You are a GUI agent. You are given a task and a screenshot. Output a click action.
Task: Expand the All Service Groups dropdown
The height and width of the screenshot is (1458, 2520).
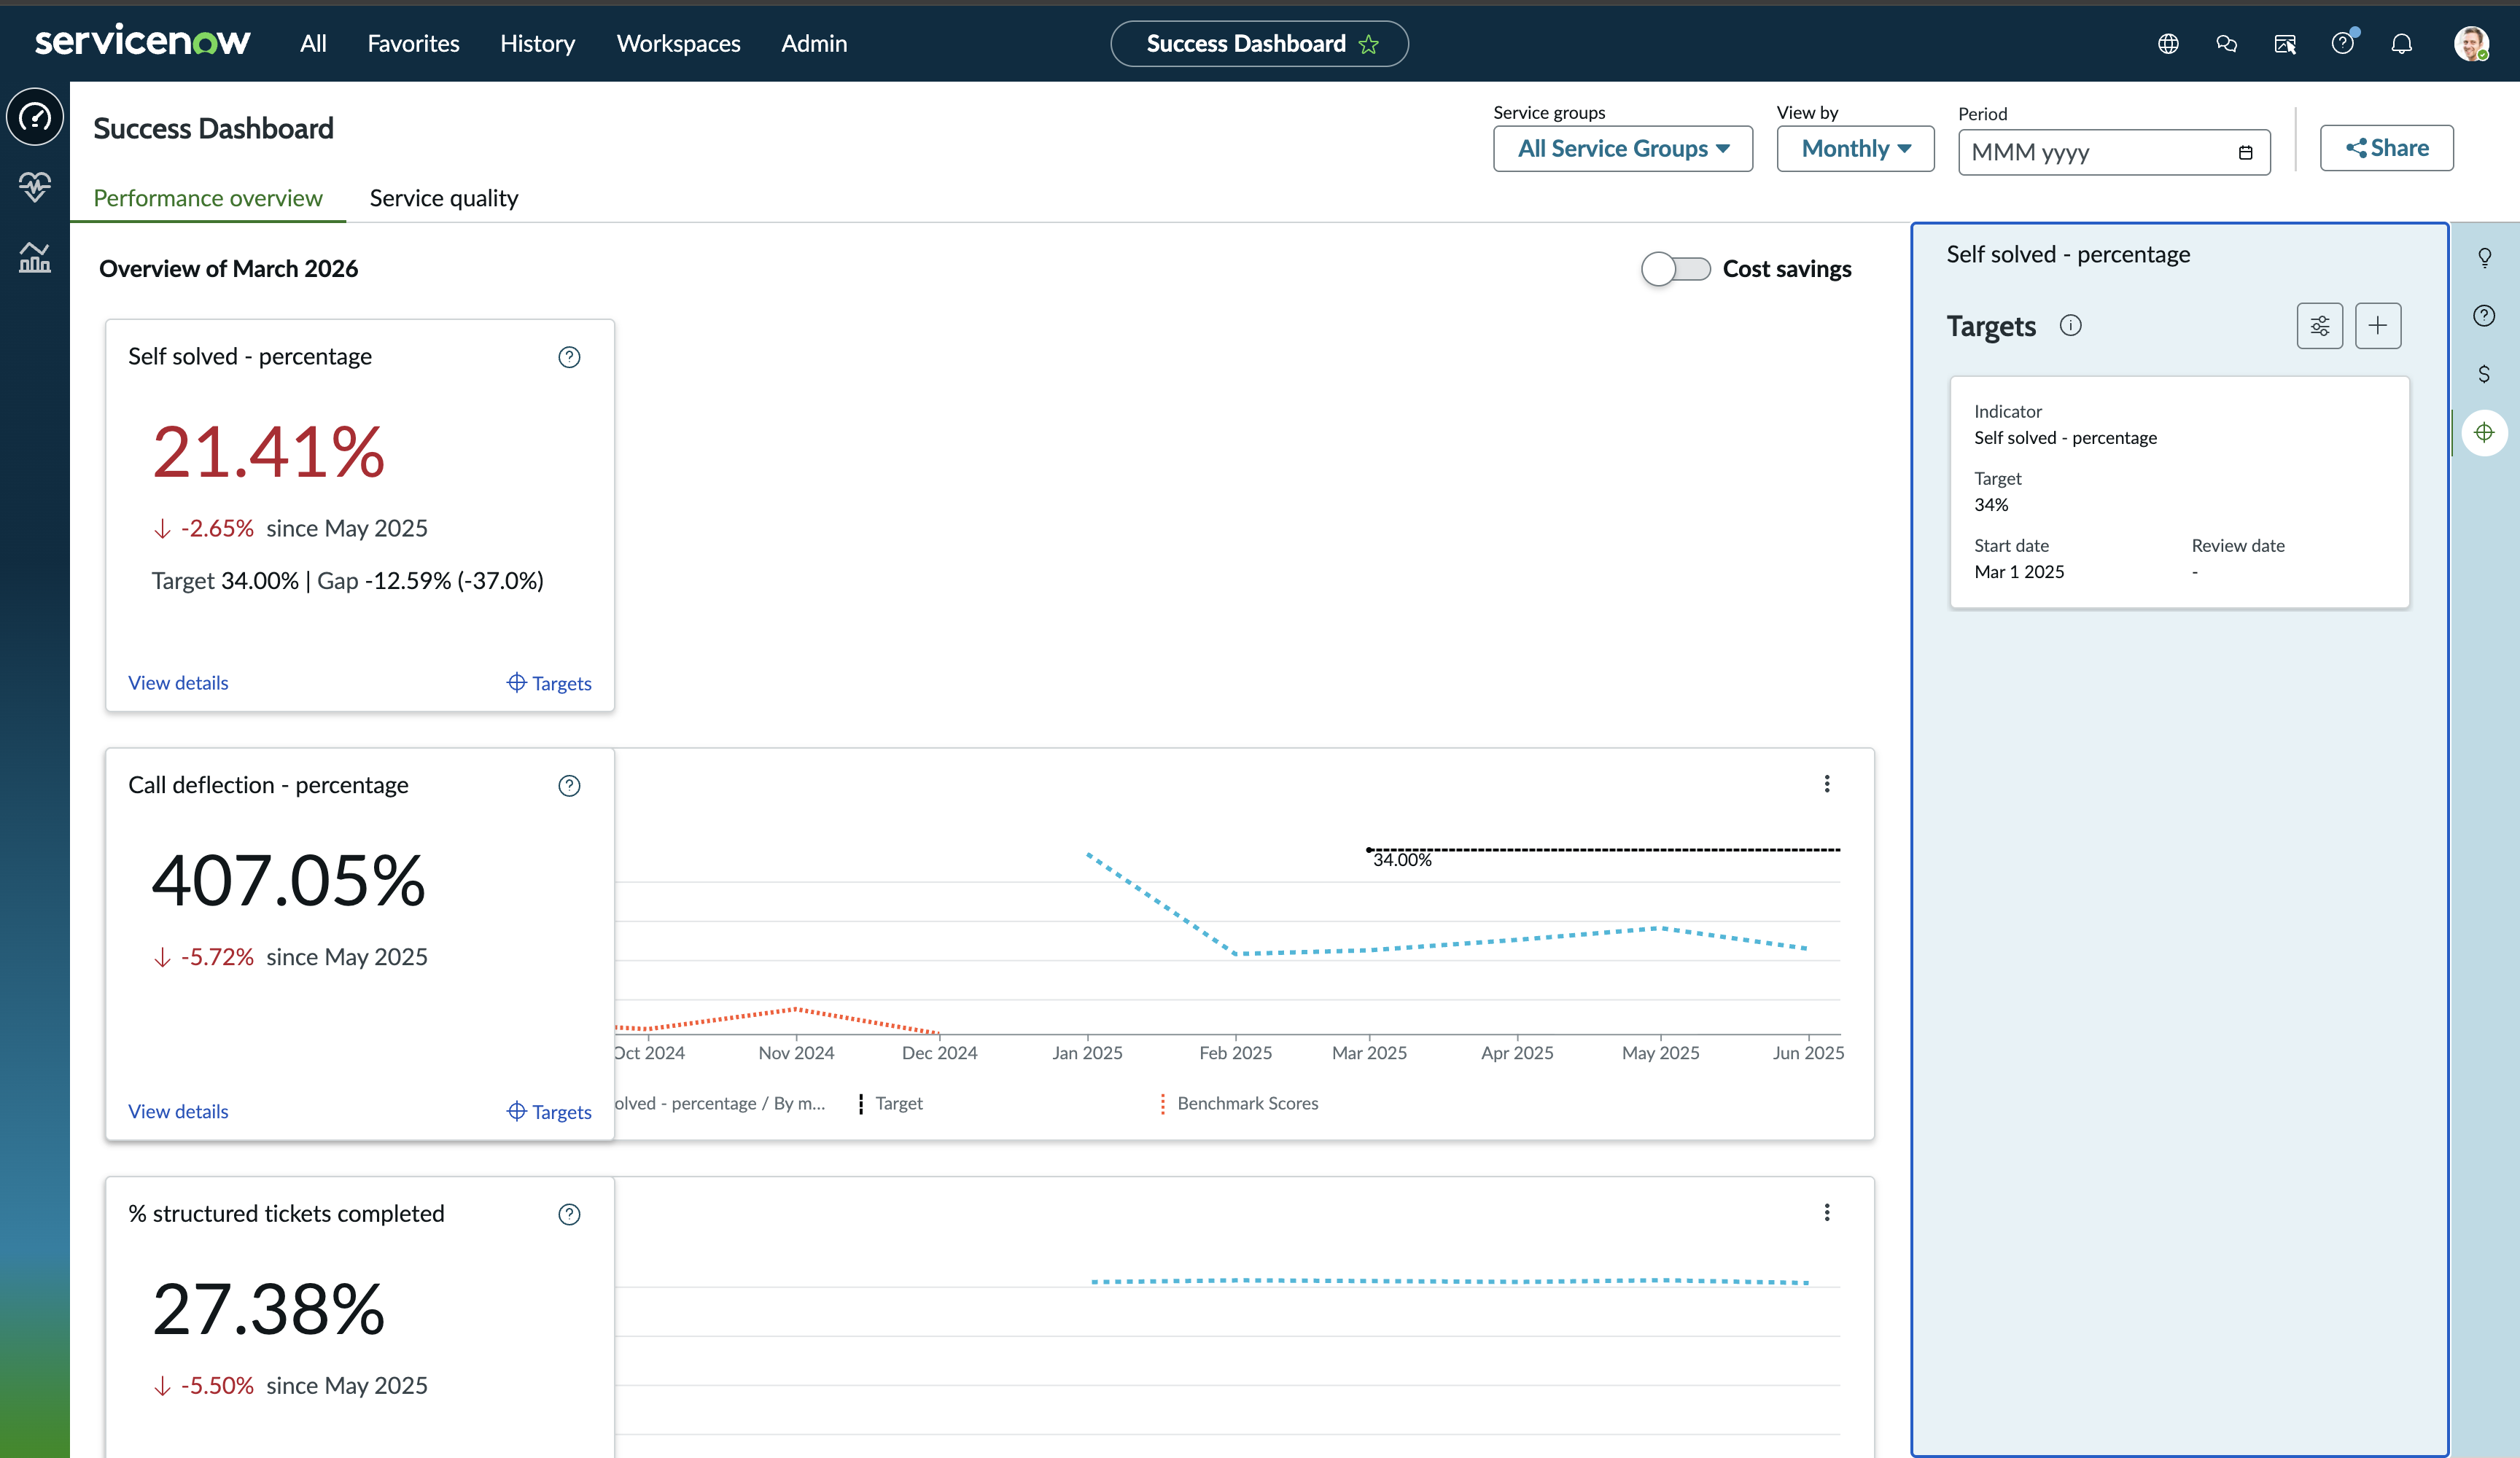[1623, 148]
